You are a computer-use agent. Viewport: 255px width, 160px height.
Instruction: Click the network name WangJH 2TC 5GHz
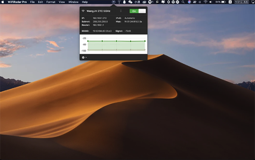click(99, 11)
